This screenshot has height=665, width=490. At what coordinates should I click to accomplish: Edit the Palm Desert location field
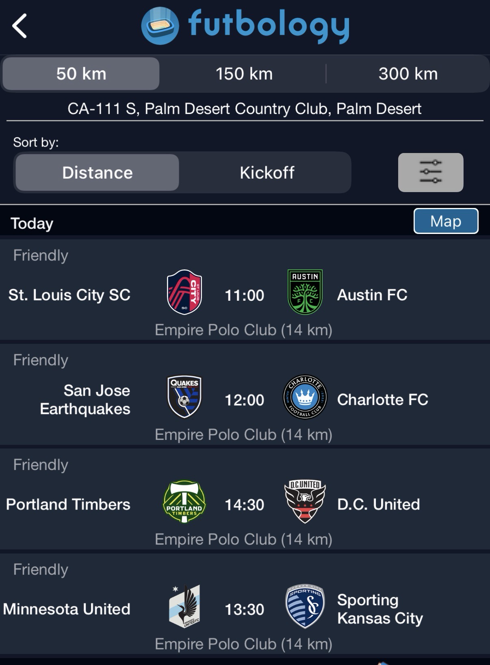[x=245, y=109]
